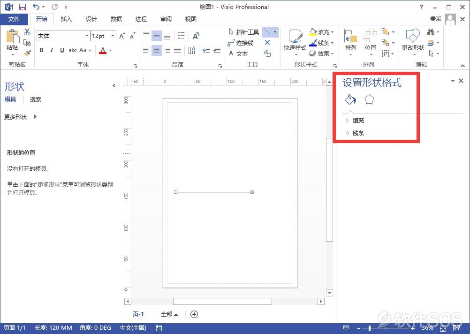Click the Redo icon in title bar
The image size is (470, 334).
pos(54,7)
